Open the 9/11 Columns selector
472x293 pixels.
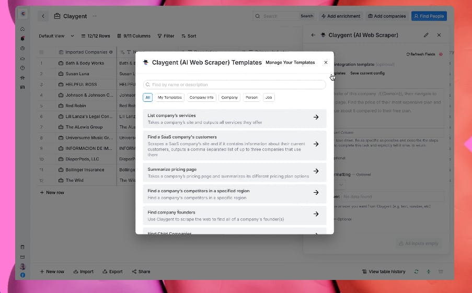pos(134,36)
